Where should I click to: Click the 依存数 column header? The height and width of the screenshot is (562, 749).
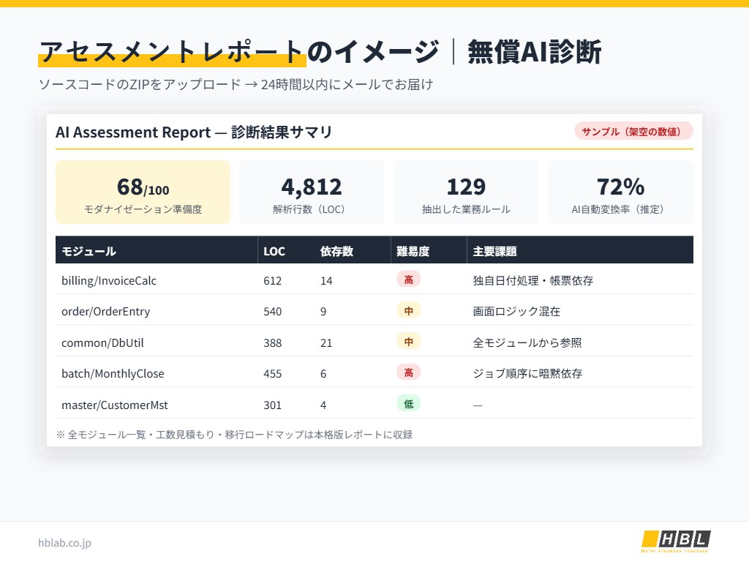point(353,251)
